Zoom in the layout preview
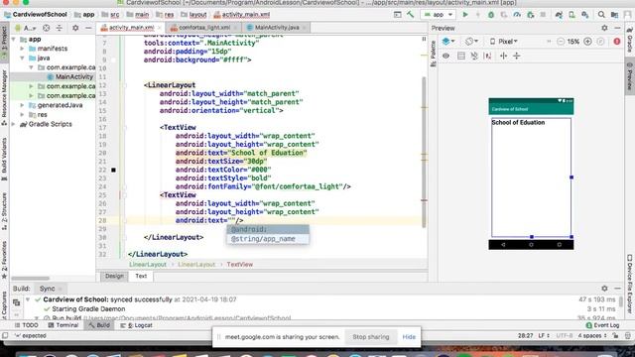The height and width of the screenshot is (357, 635). click(587, 42)
